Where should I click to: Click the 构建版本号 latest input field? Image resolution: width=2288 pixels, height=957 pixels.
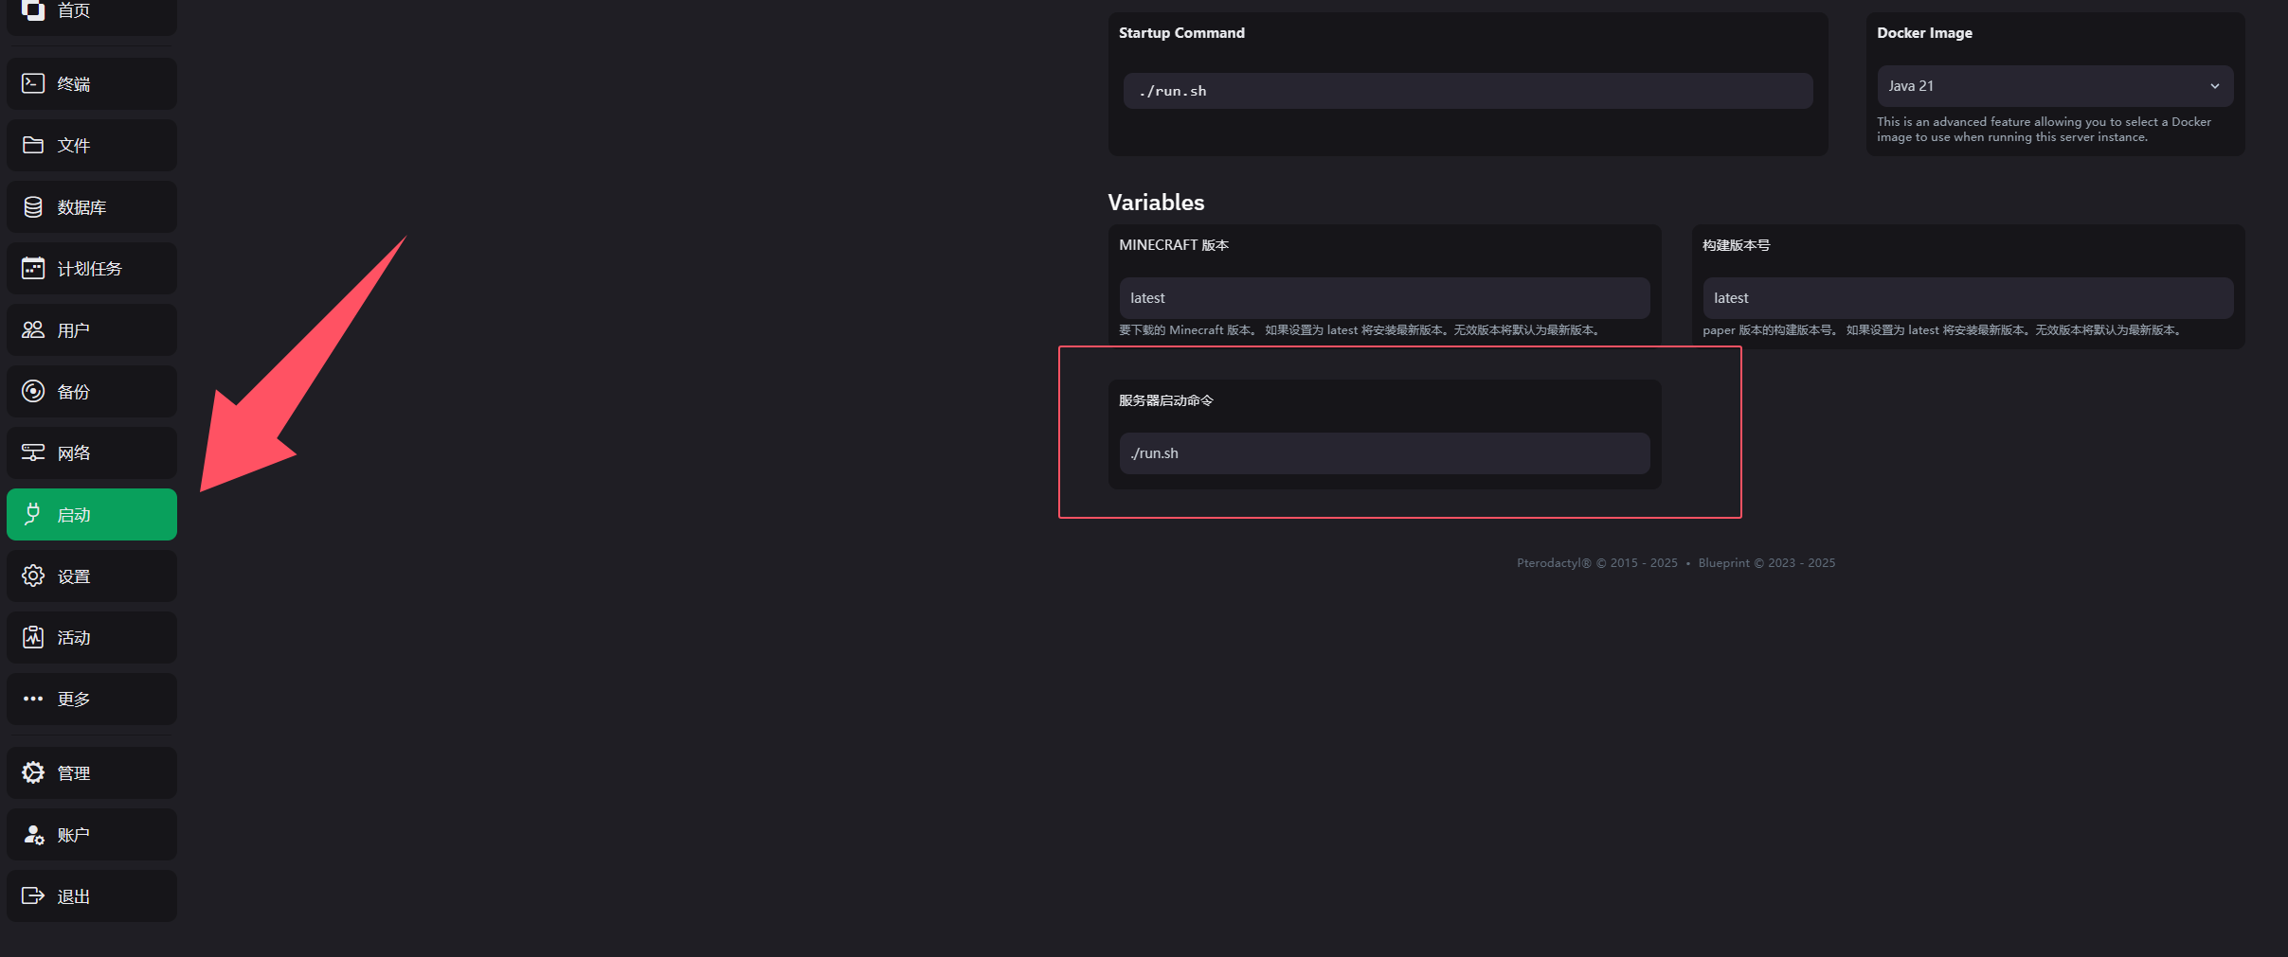click(1968, 298)
